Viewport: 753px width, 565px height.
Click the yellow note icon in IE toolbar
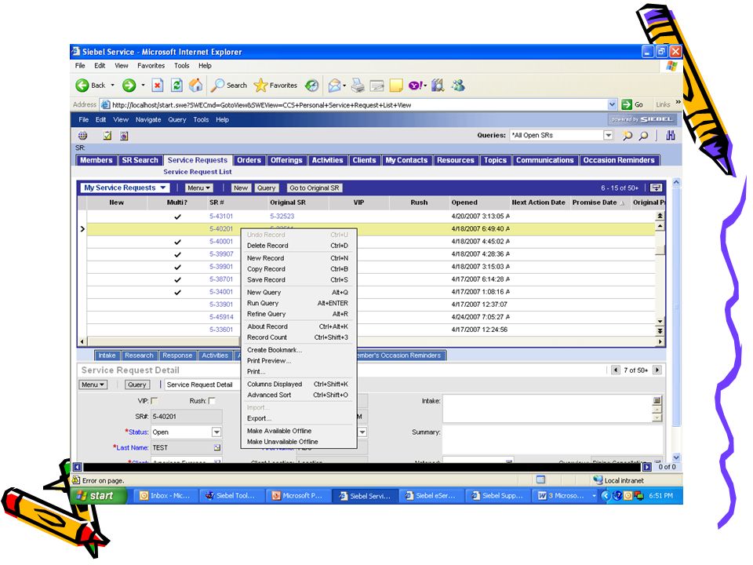pyautogui.click(x=395, y=86)
